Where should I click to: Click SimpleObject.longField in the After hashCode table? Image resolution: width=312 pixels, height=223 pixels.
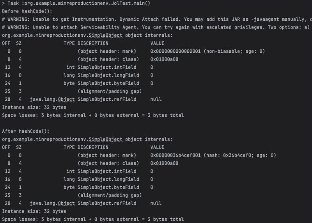[x=108, y=179]
